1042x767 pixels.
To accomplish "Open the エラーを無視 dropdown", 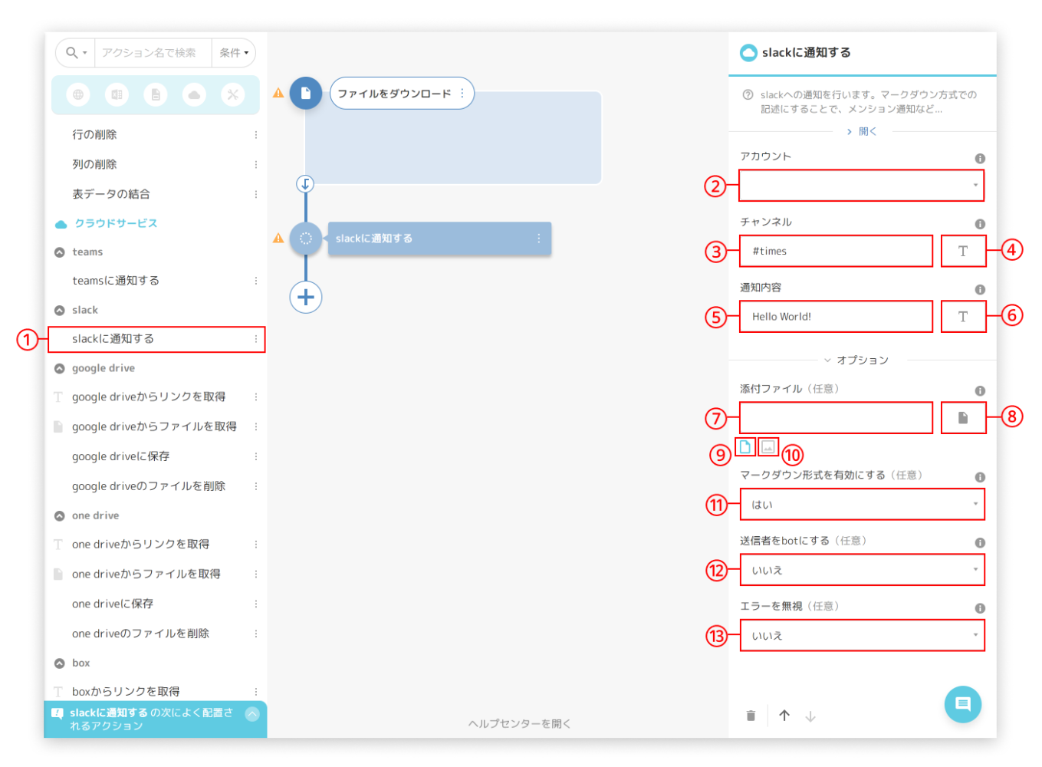I will [863, 636].
